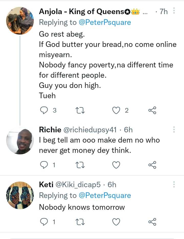Open reply box on Richie's tweet
184x239 pixels.
pos(45,165)
